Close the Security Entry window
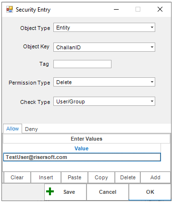Viewport: 173px width, 202px height. (x=160, y=9)
